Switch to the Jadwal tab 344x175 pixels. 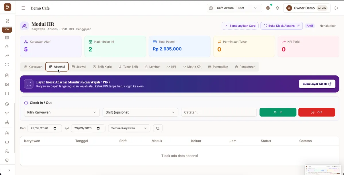click(79, 67)
